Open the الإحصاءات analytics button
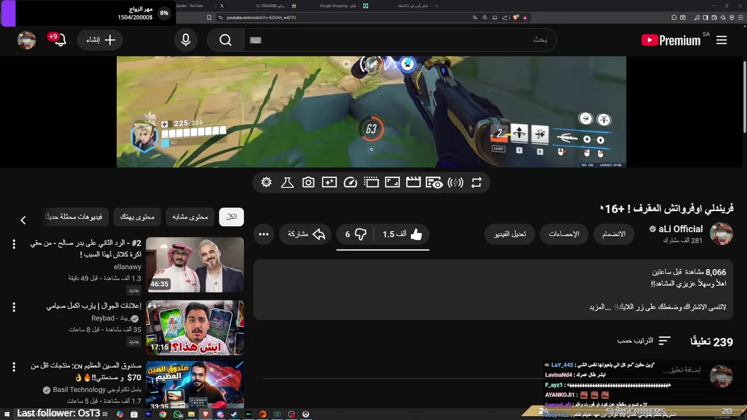This screenshot has height=420, width=747. click(564, 234)
